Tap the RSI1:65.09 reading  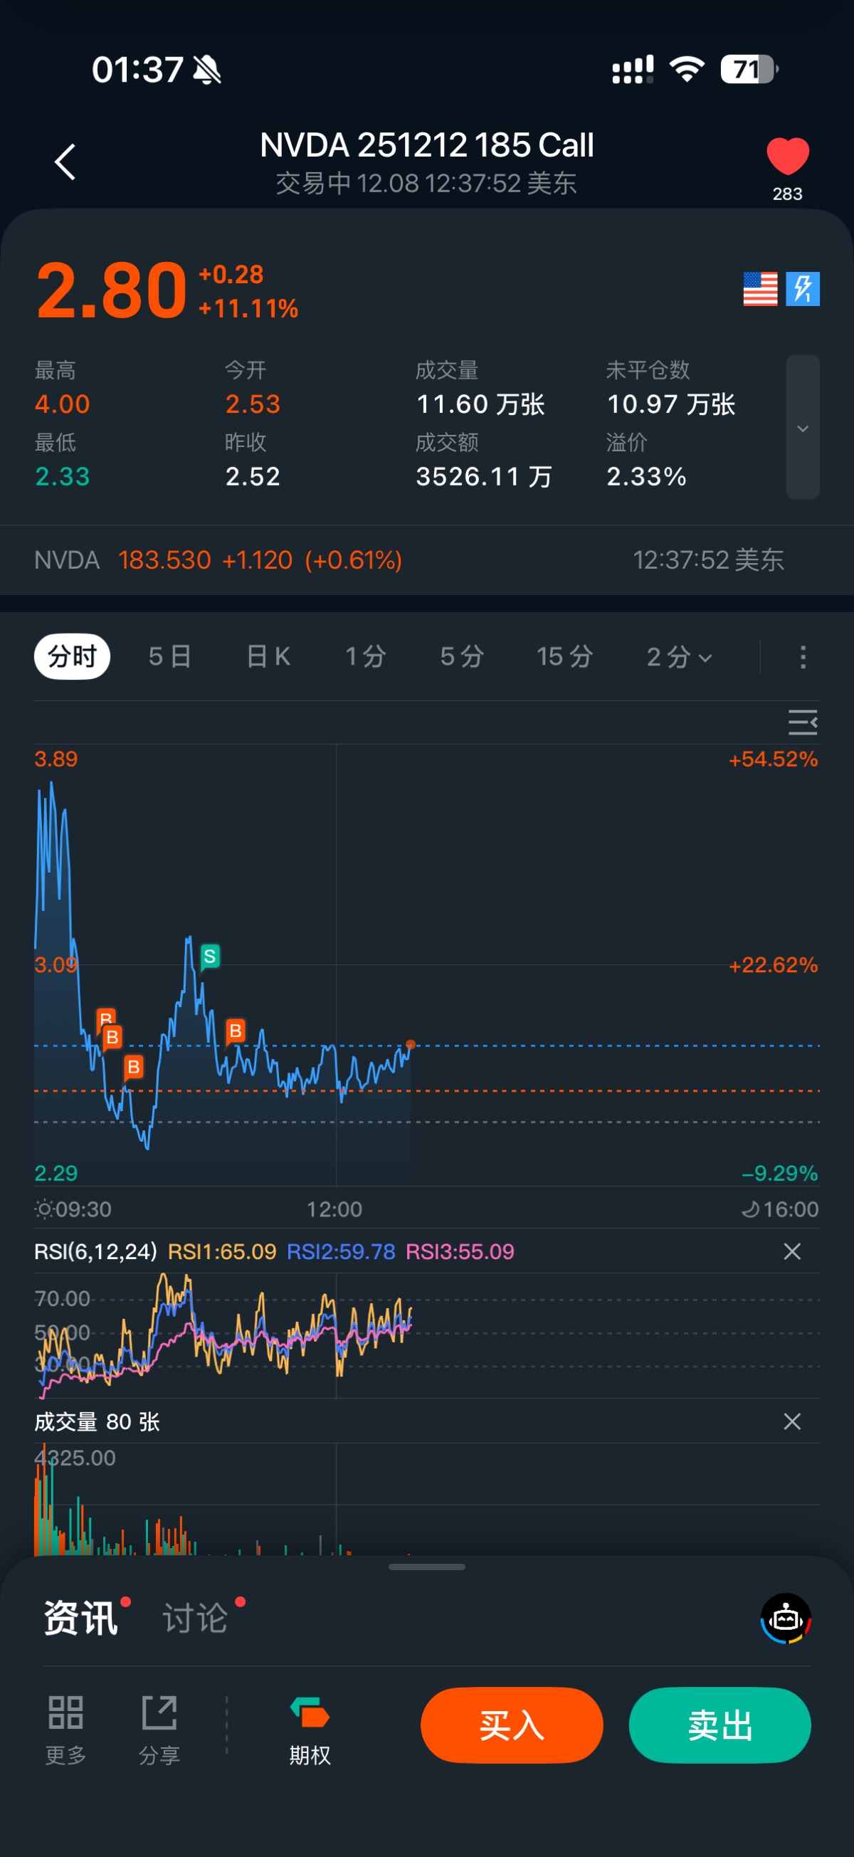click(222, 1251)
